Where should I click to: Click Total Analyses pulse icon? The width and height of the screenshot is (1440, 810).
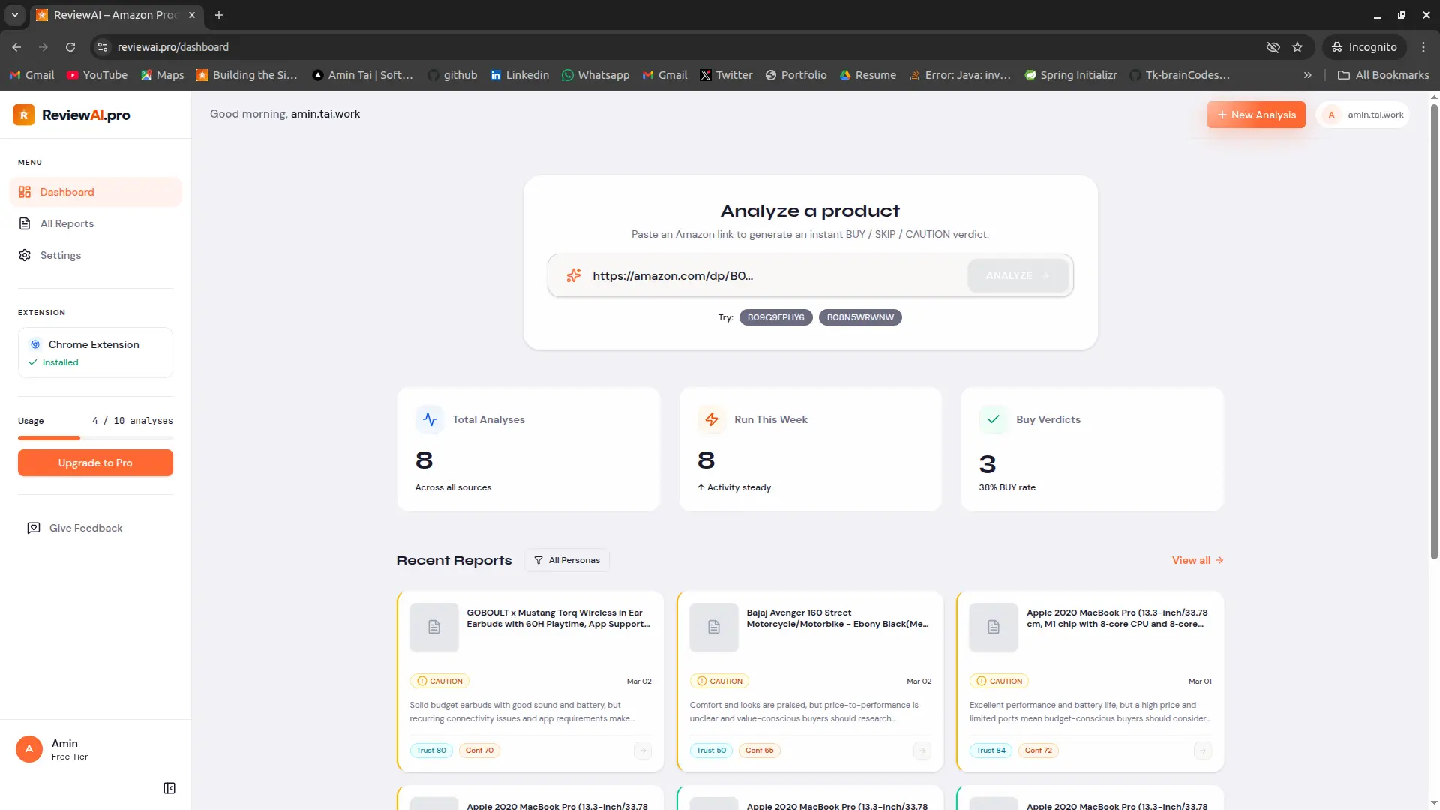(x=430, y=419)
